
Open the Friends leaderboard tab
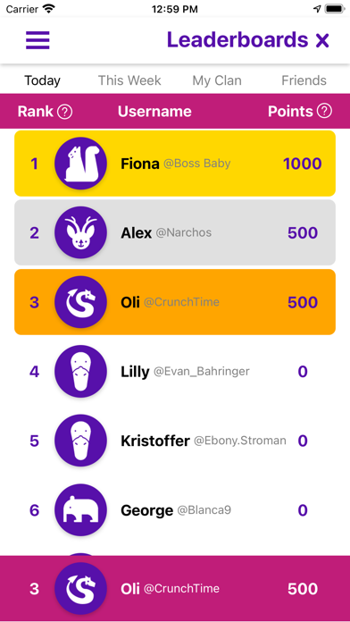304,80
